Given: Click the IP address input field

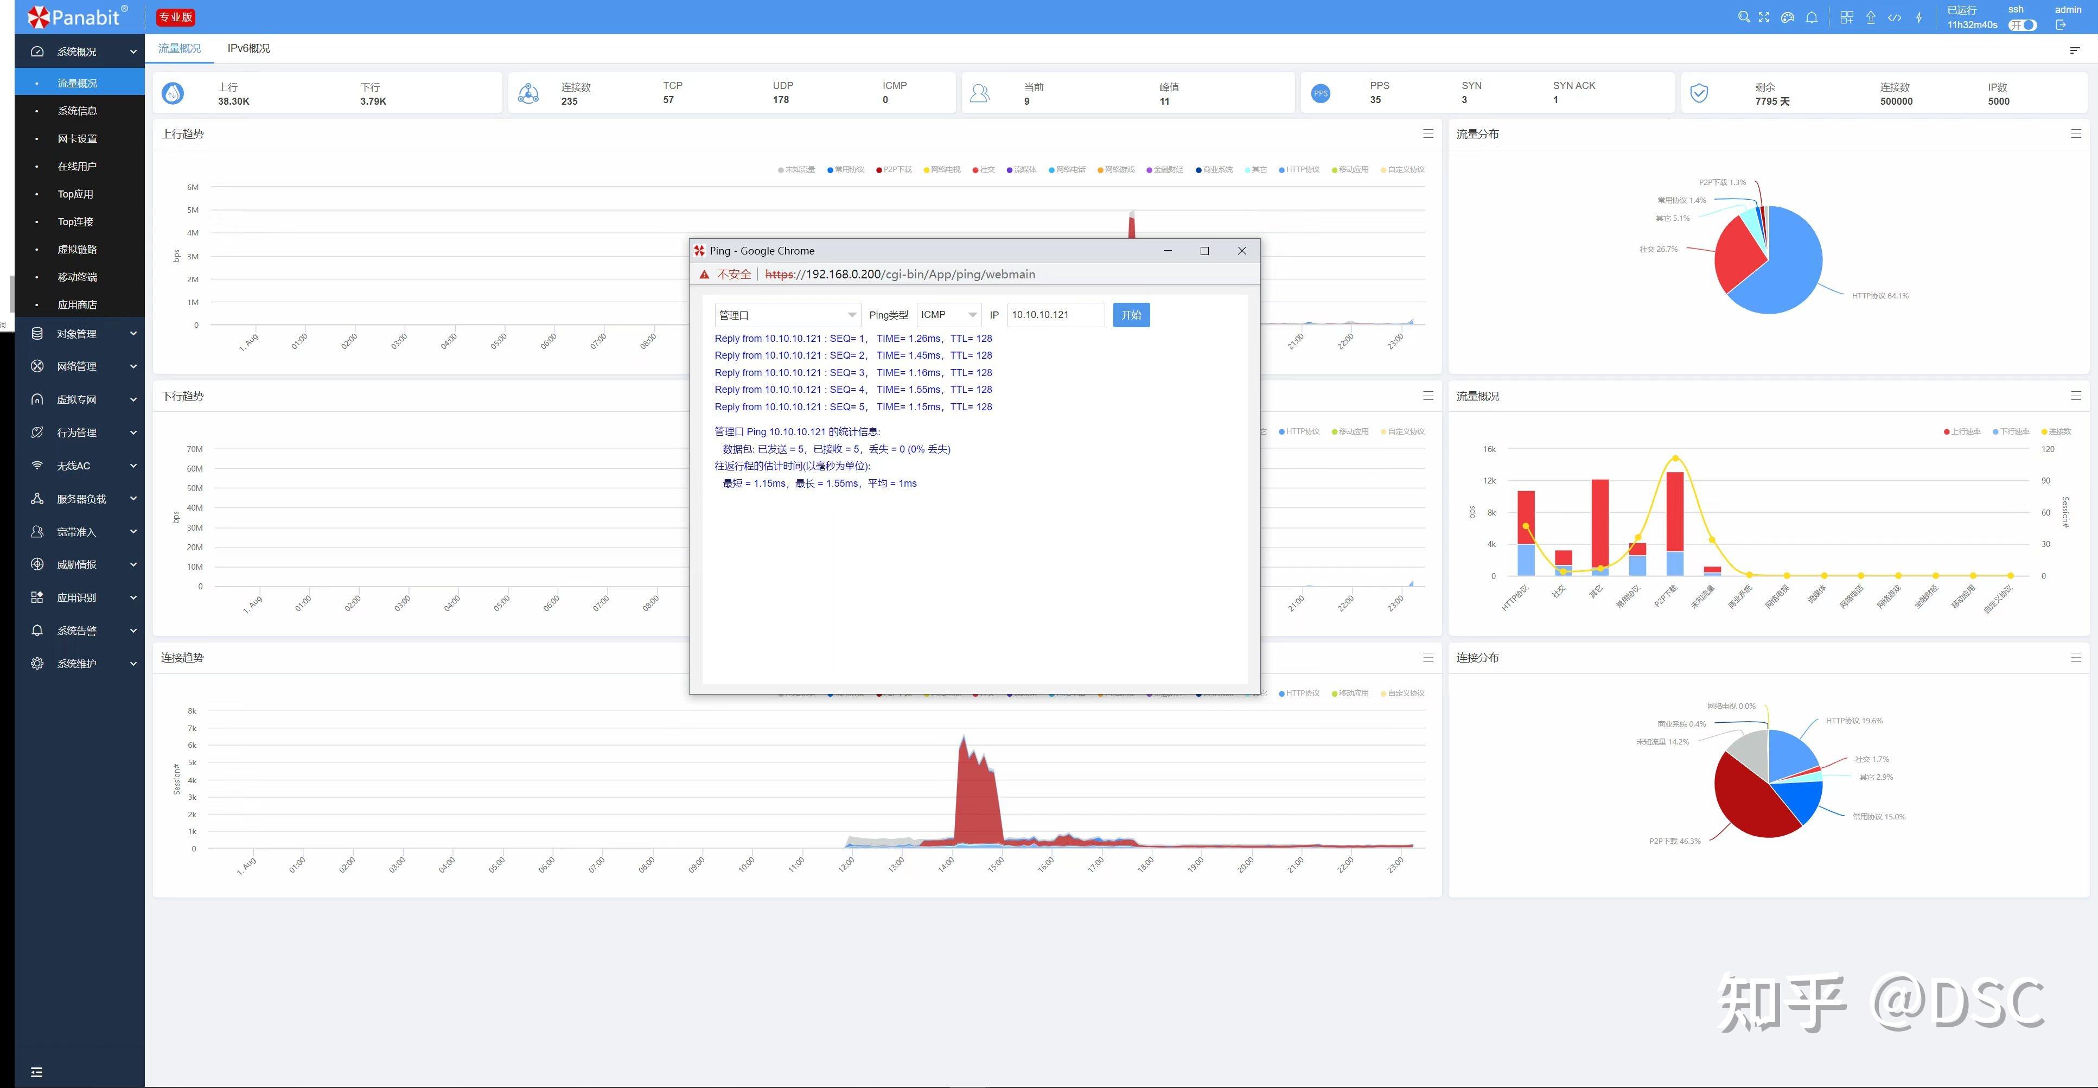Looking at the screenshot, I should (1056, 315).
